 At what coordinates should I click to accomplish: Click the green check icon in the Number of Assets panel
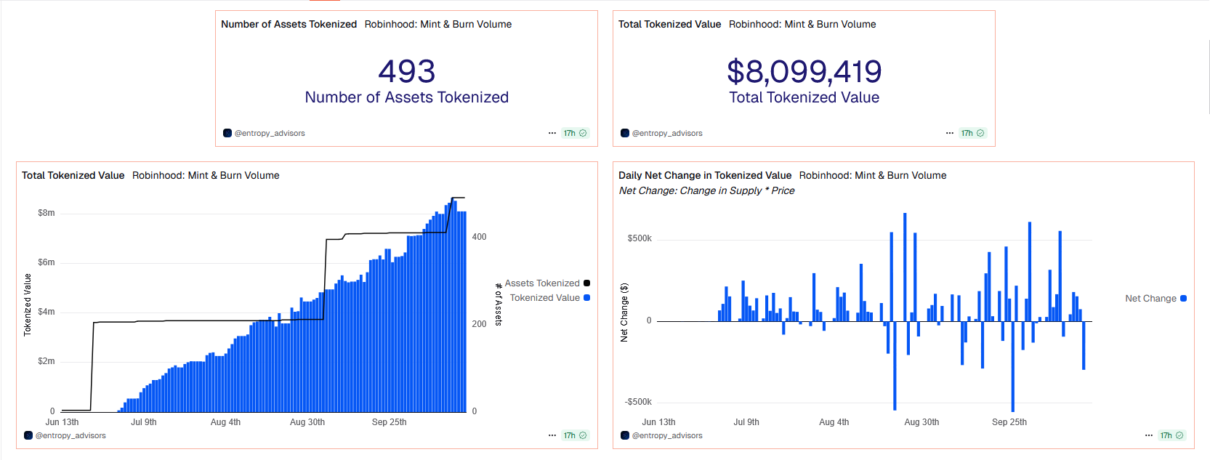(583, 133)
